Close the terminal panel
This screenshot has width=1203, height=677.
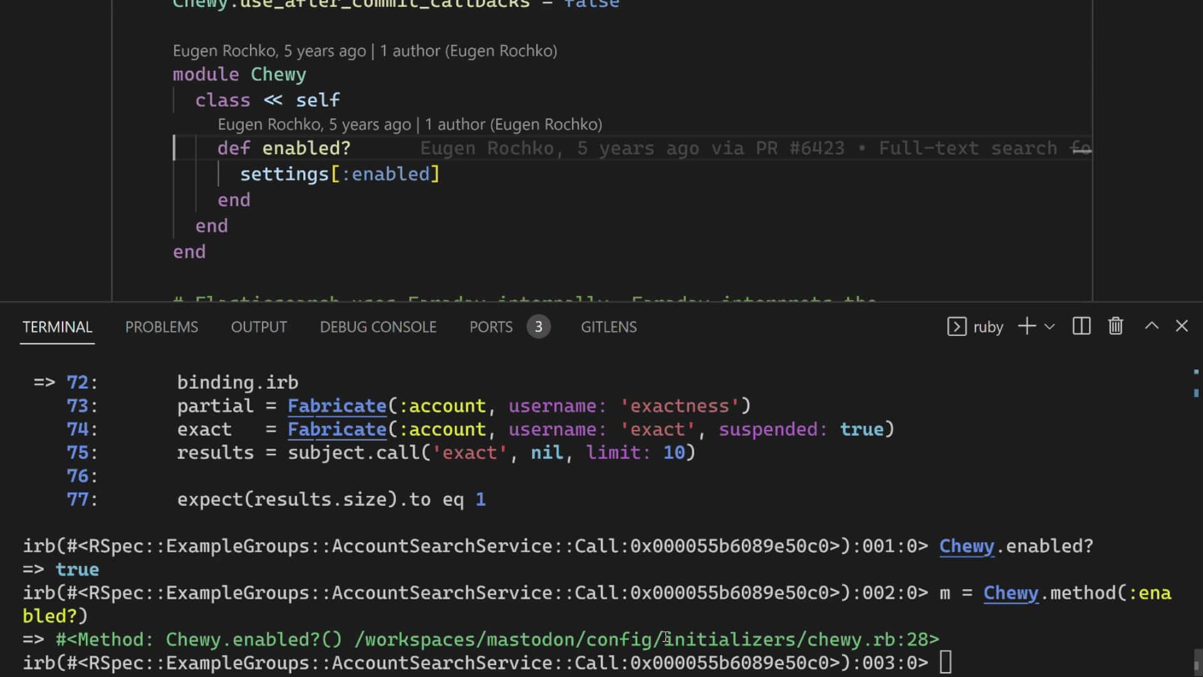[x=1182, y=326]
